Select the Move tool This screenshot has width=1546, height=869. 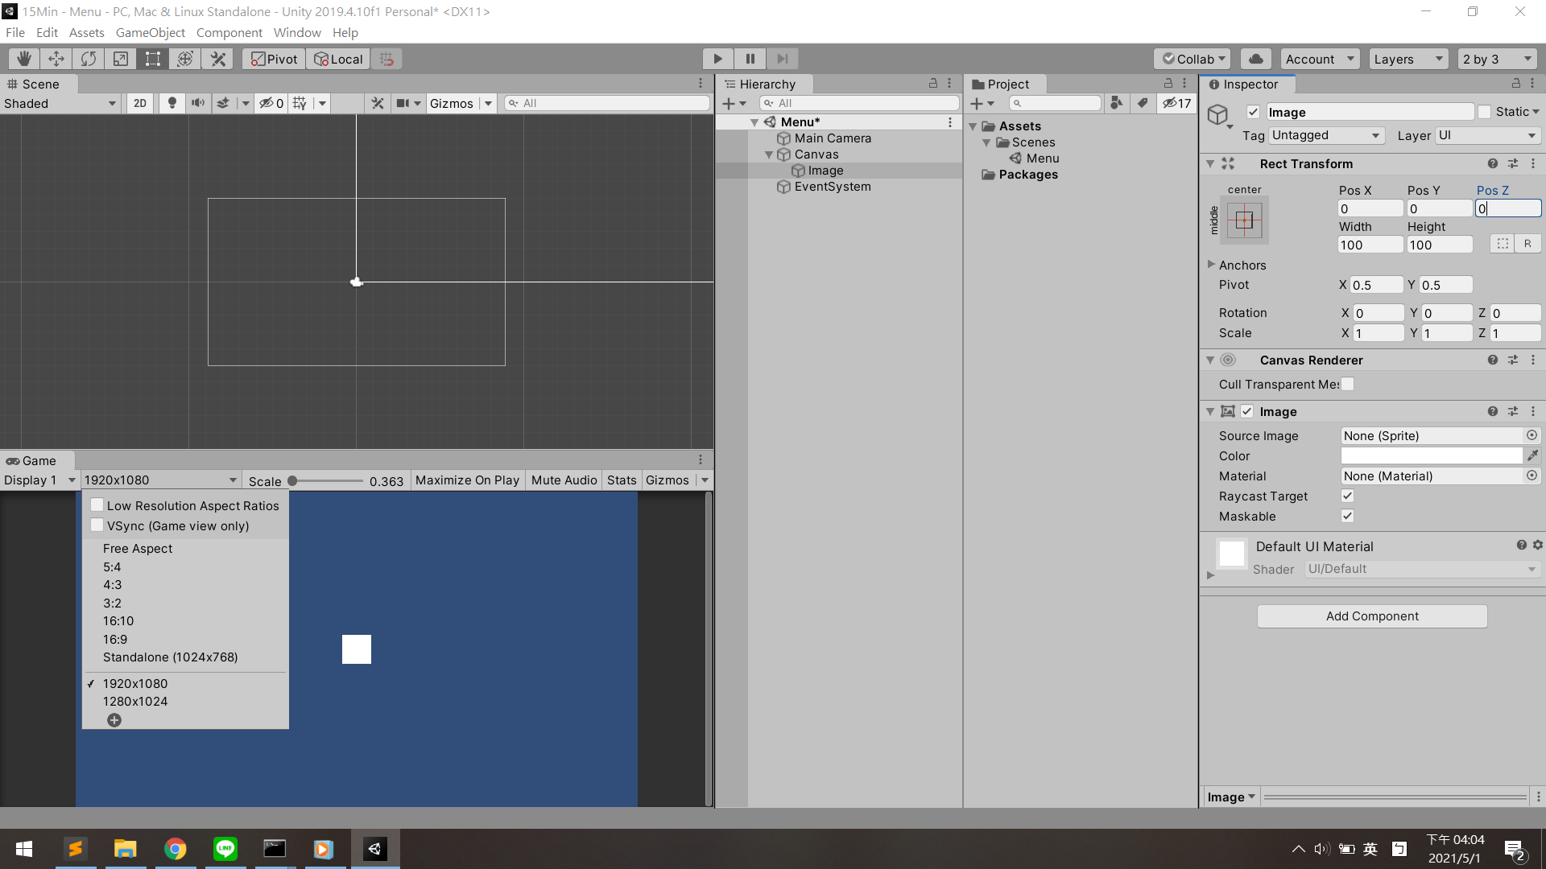(56, 59)
